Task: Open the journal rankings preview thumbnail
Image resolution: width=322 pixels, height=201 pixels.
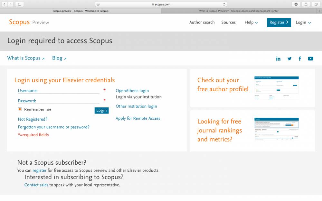Action: pos(276,129)
